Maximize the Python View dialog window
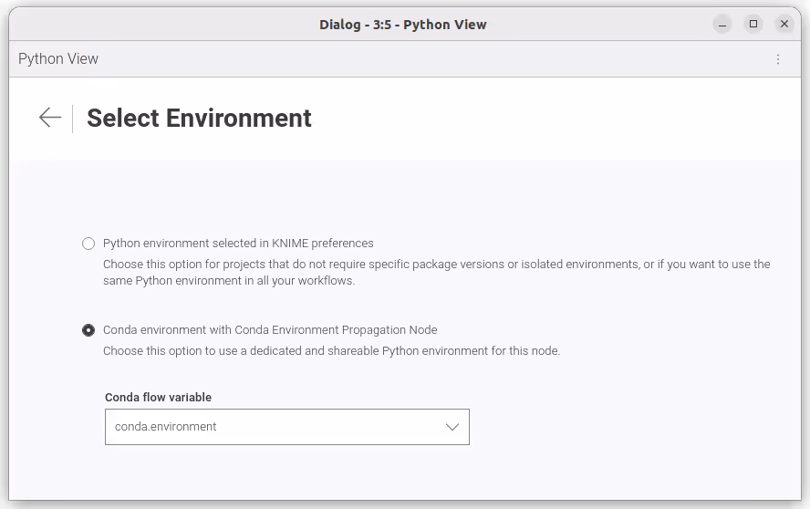 [x=753, y=24]
